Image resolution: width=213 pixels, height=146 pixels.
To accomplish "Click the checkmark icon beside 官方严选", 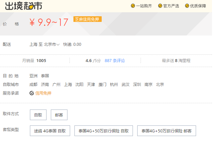I will [x=160, y=6].
